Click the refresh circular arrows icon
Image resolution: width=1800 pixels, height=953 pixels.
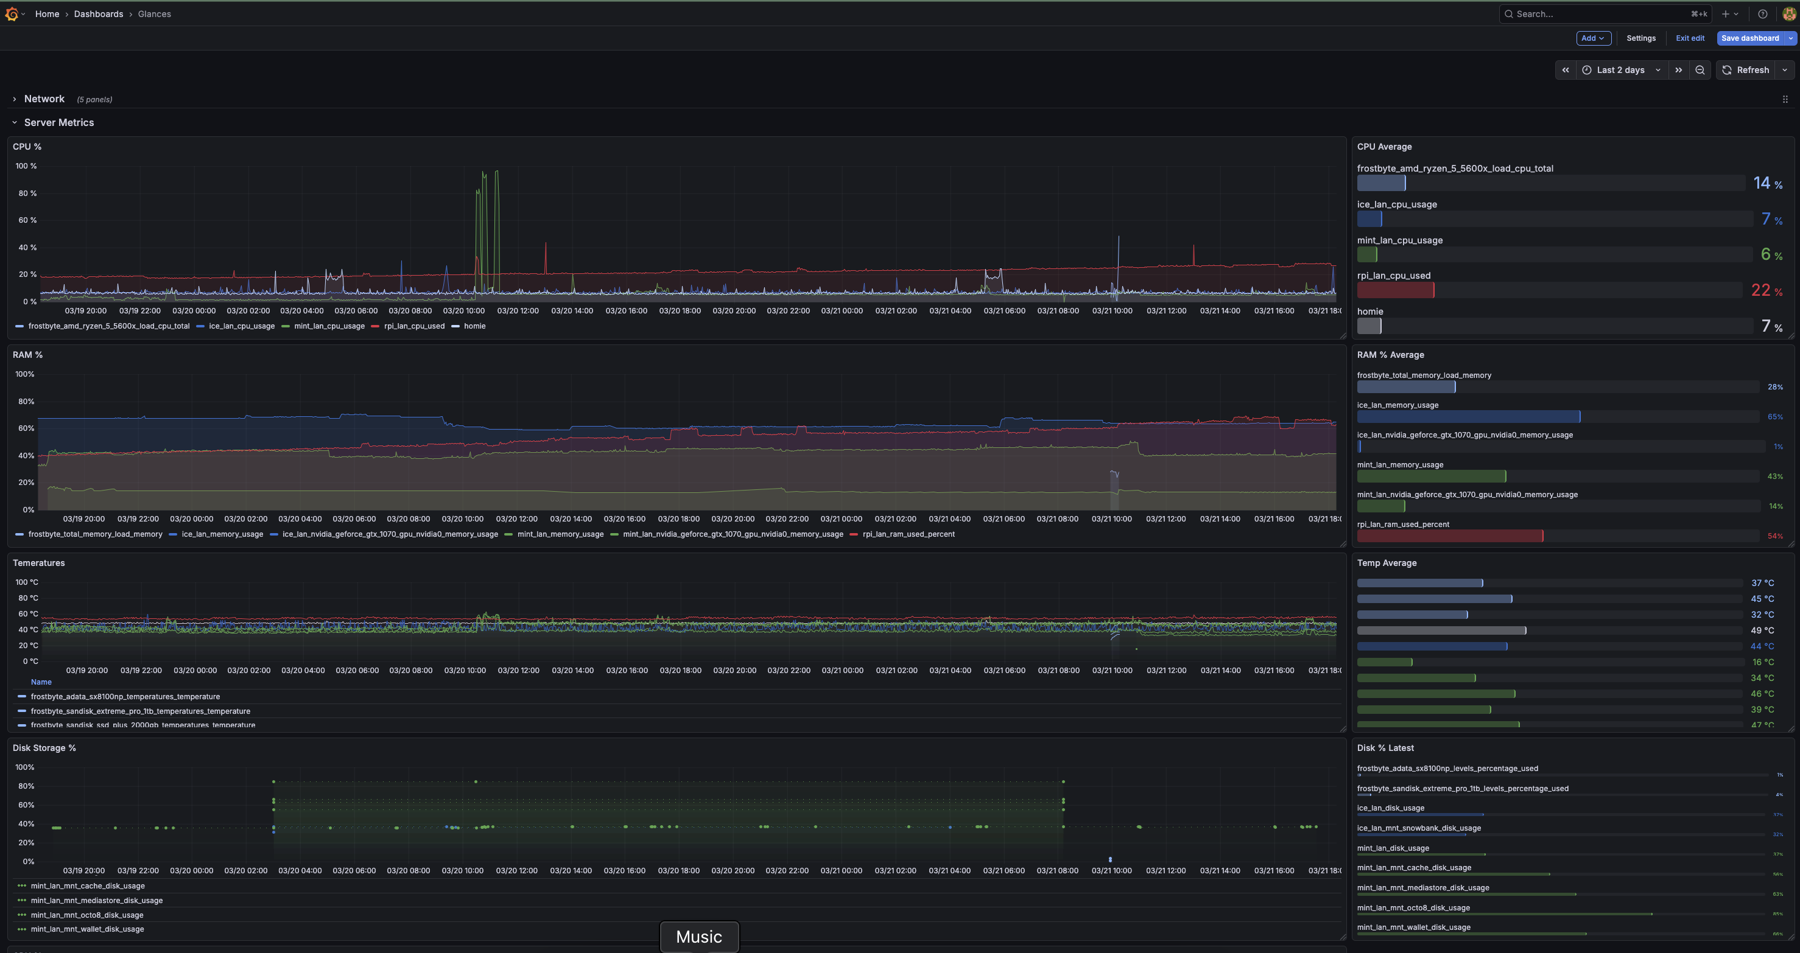(x=1727, y=70)
